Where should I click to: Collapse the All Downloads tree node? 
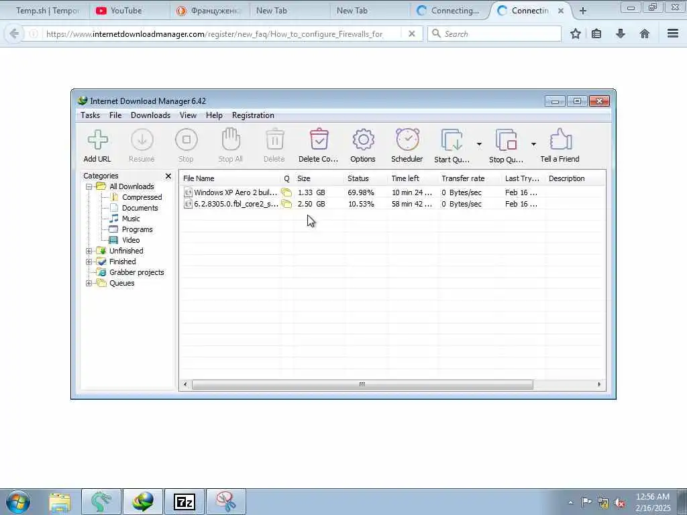point(89,186)
